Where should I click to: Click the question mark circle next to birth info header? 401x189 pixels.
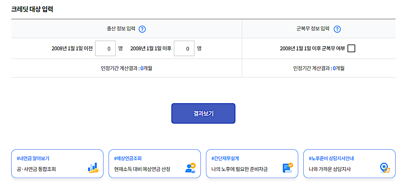[143, 29]
